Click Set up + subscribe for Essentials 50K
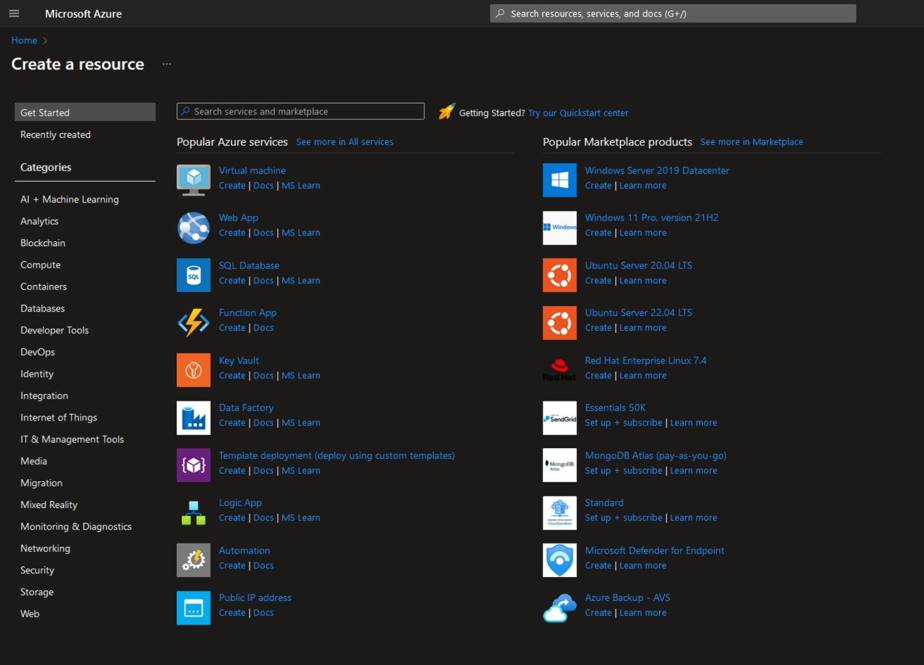Viewport: 924px width, 665px height. click(x=623, y=422)
